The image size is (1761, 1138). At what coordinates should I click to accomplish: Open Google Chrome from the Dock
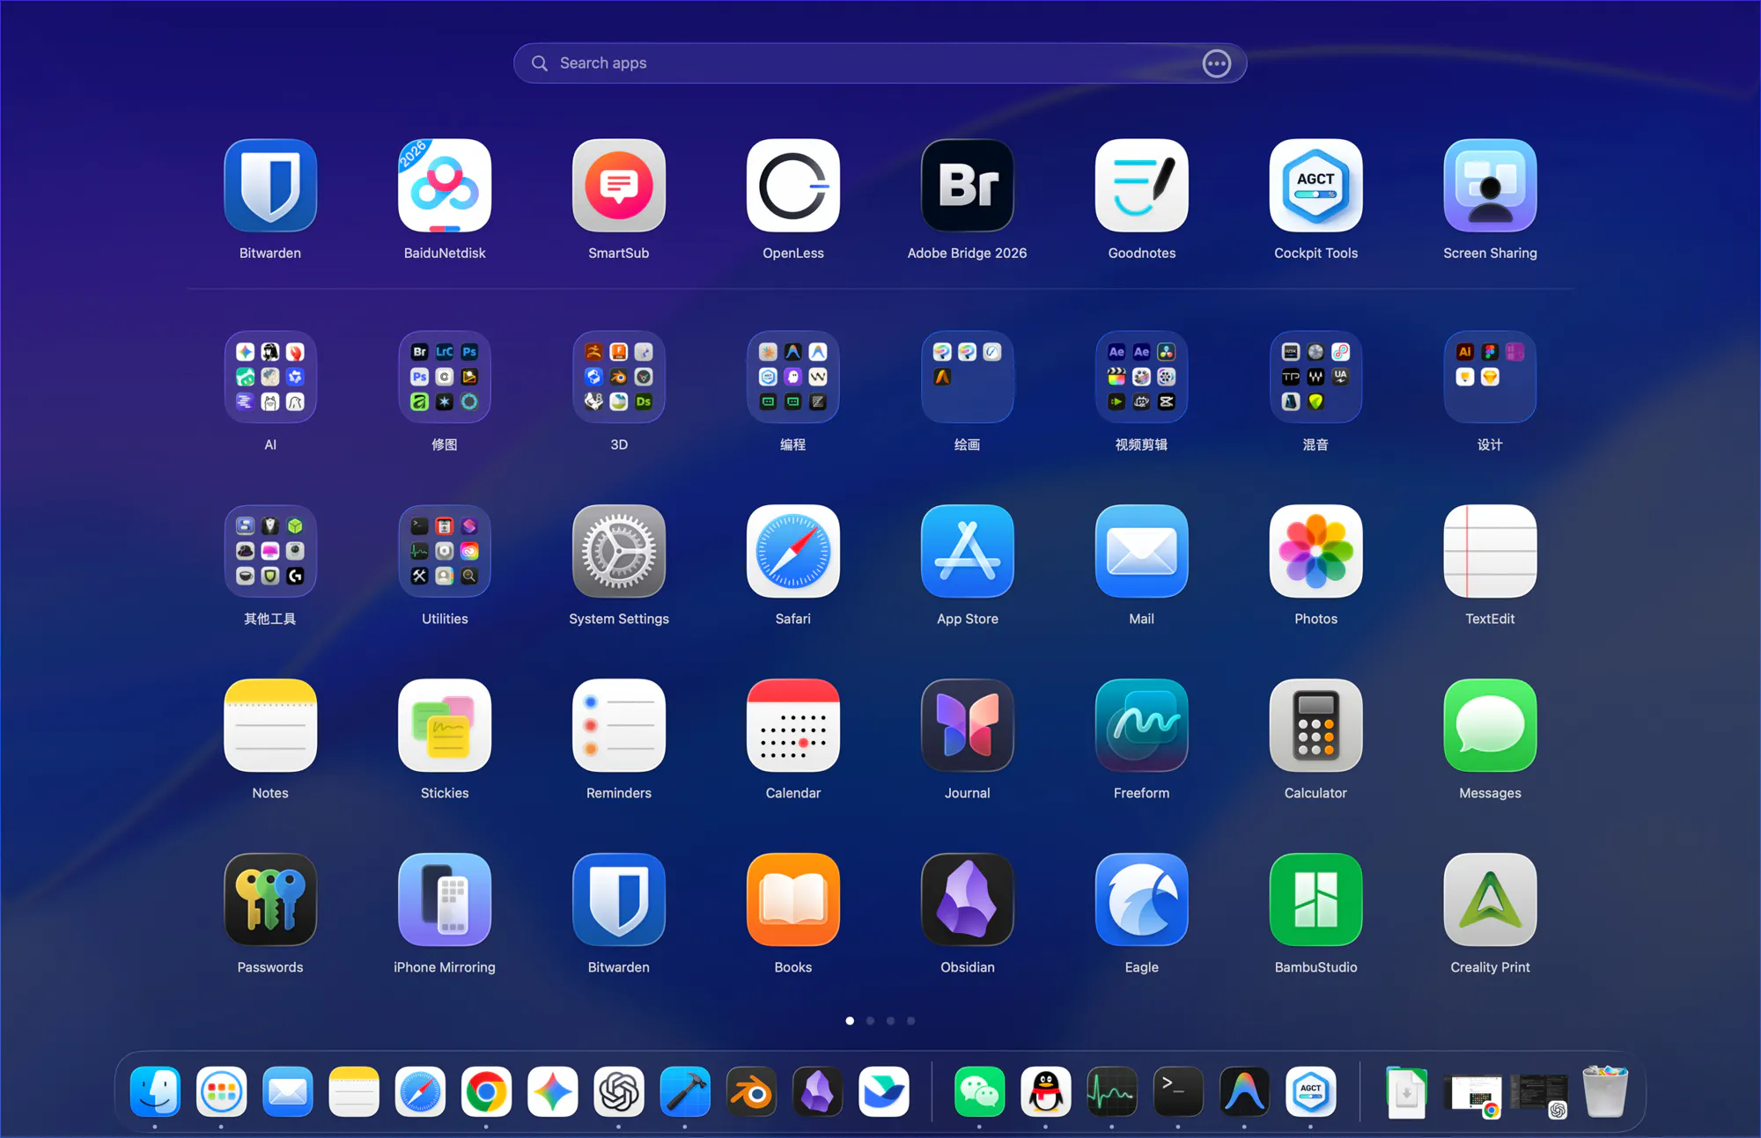pyautogui.click(x=486, y=1092)
